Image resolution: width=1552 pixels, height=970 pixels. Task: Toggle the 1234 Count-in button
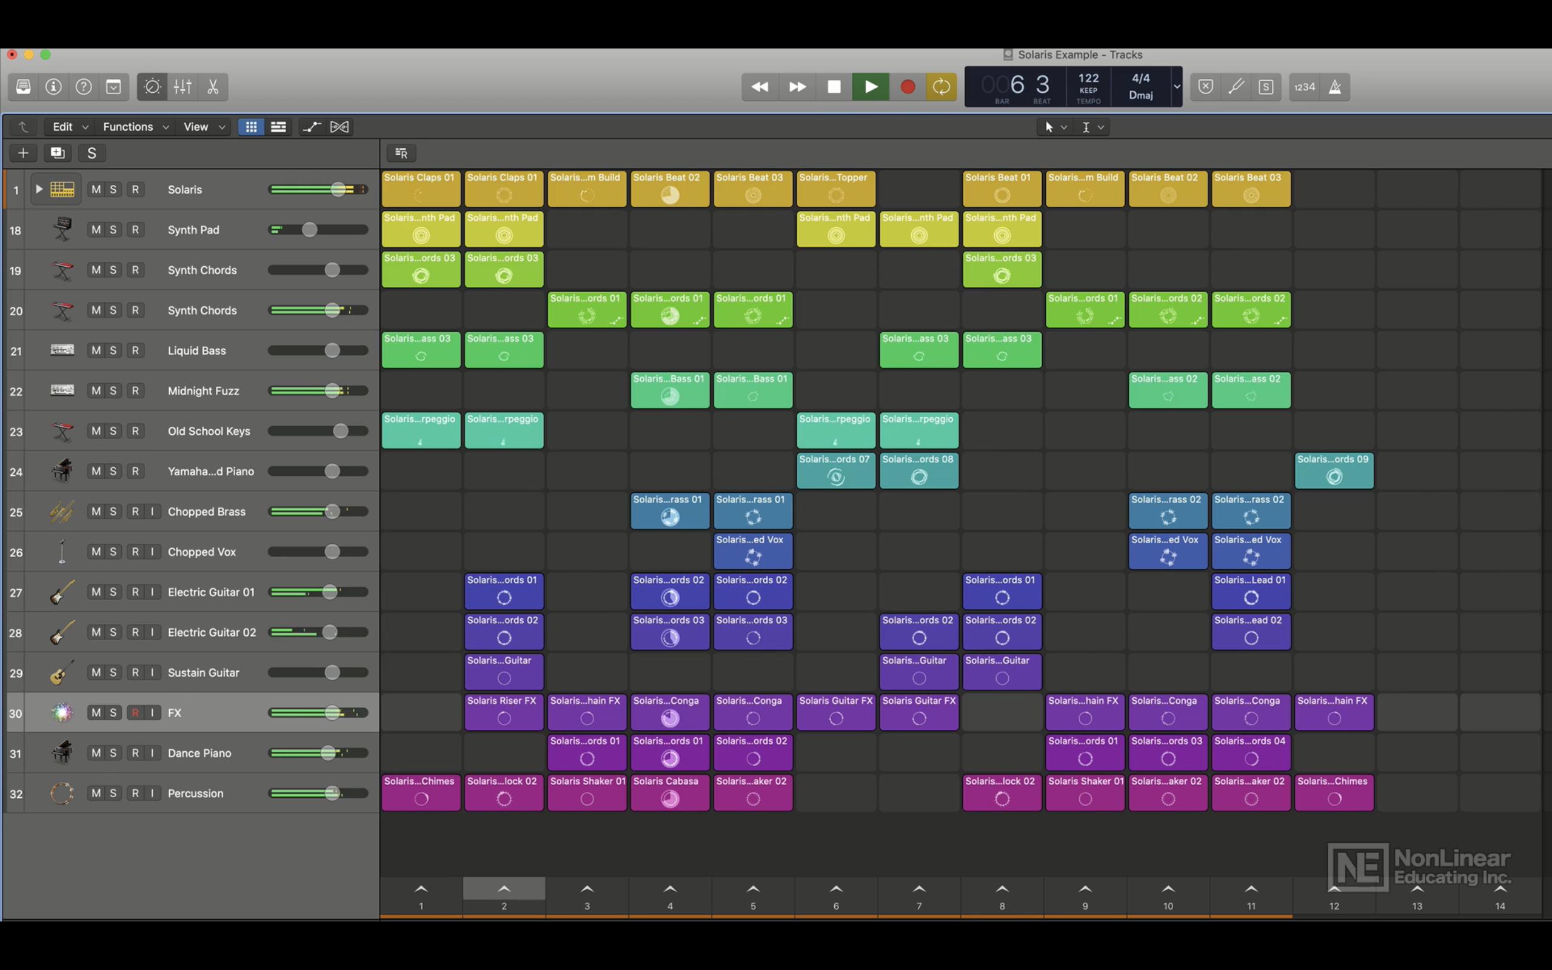click(x=1305, y=87)
